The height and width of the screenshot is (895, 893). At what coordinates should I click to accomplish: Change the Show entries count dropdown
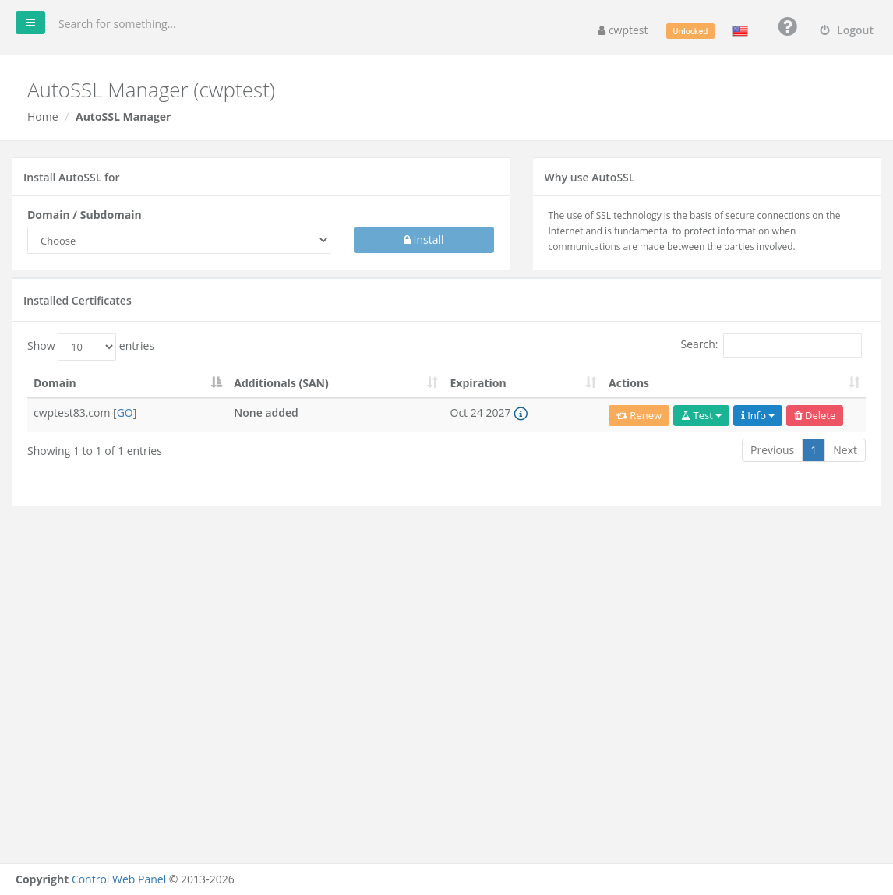pos(86,347)
